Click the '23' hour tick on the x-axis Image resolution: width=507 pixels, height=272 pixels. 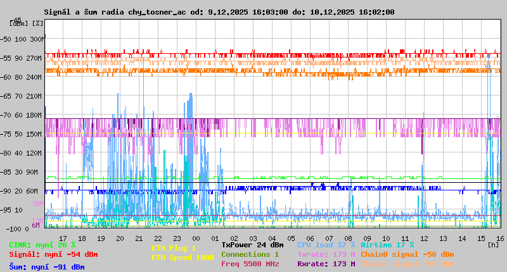[177, 238]
